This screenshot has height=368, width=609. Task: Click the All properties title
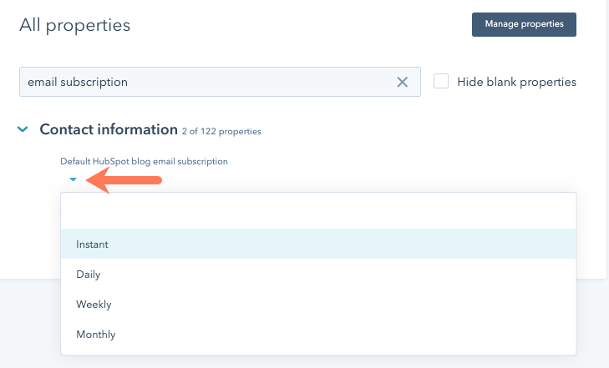[x=75, y=25]
